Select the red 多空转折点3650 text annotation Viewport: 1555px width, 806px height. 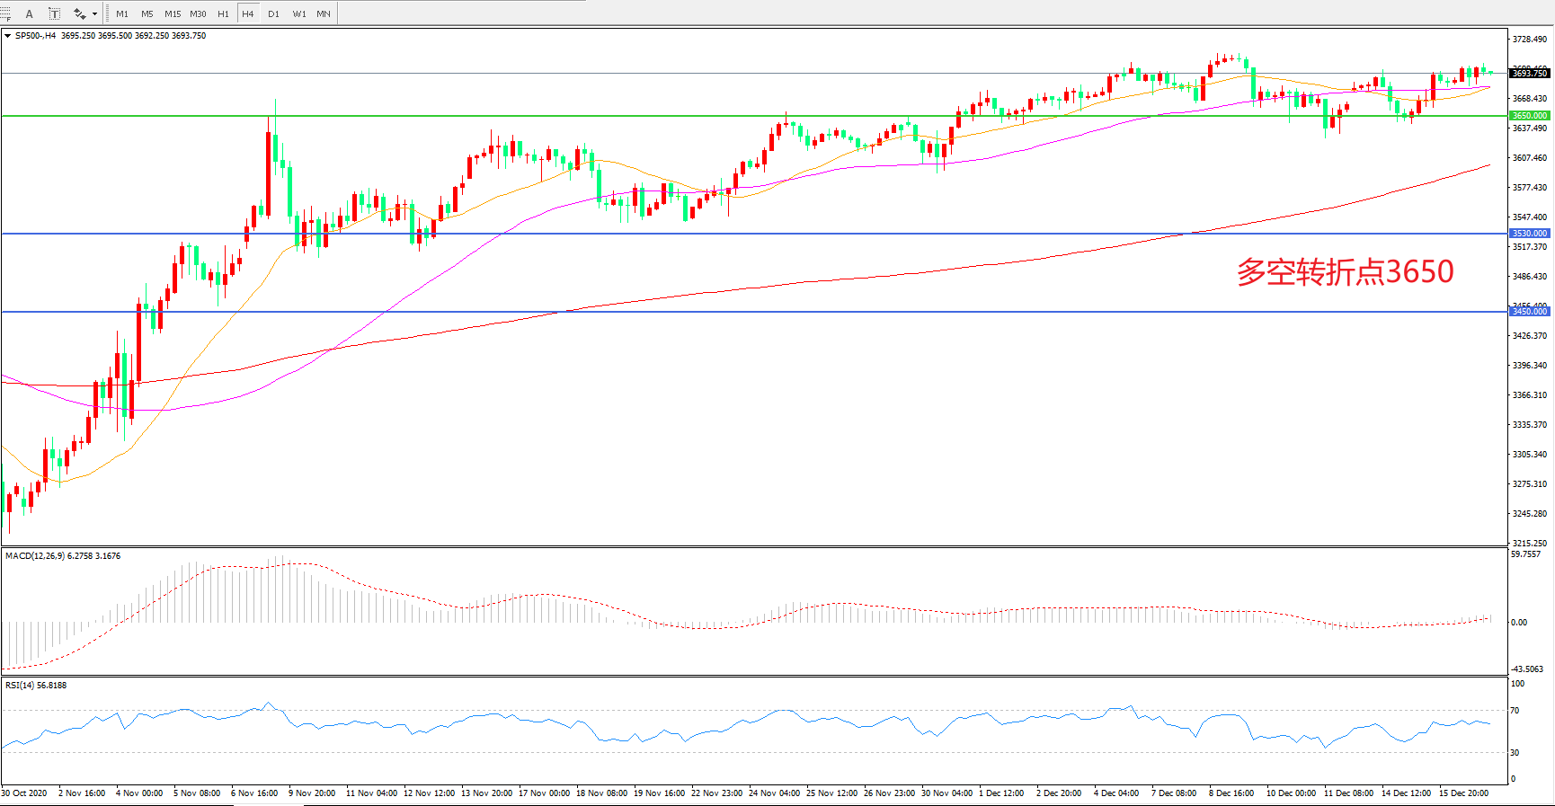[x=1345, y=271]
